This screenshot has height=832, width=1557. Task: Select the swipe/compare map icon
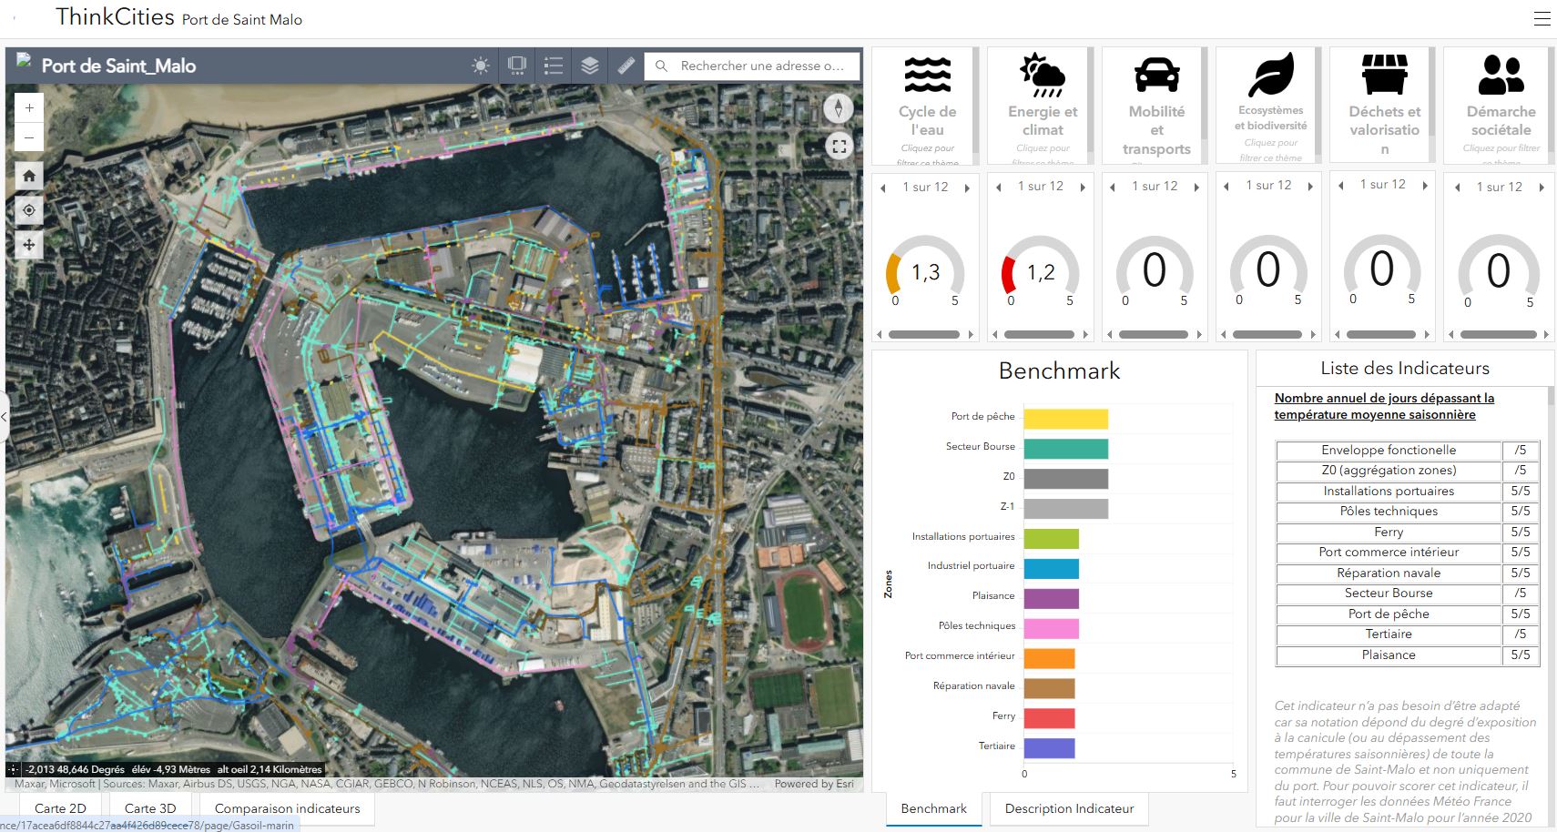coord(516,65)
